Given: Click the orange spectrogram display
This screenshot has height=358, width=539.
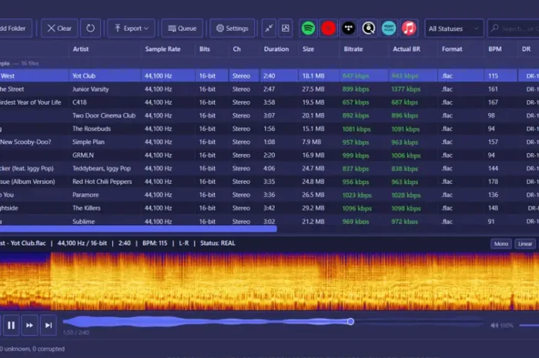Looking at the screenshot, I should coord(269,281).
